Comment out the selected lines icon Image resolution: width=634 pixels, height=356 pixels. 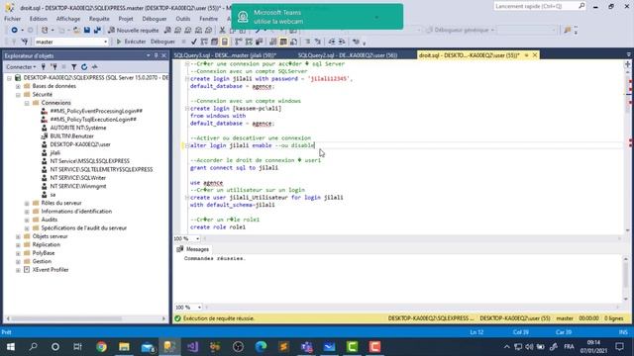pos(308,42)
